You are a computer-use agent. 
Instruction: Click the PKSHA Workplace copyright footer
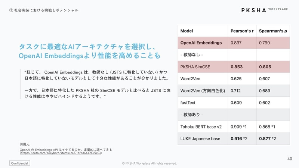tap(149, 164)
